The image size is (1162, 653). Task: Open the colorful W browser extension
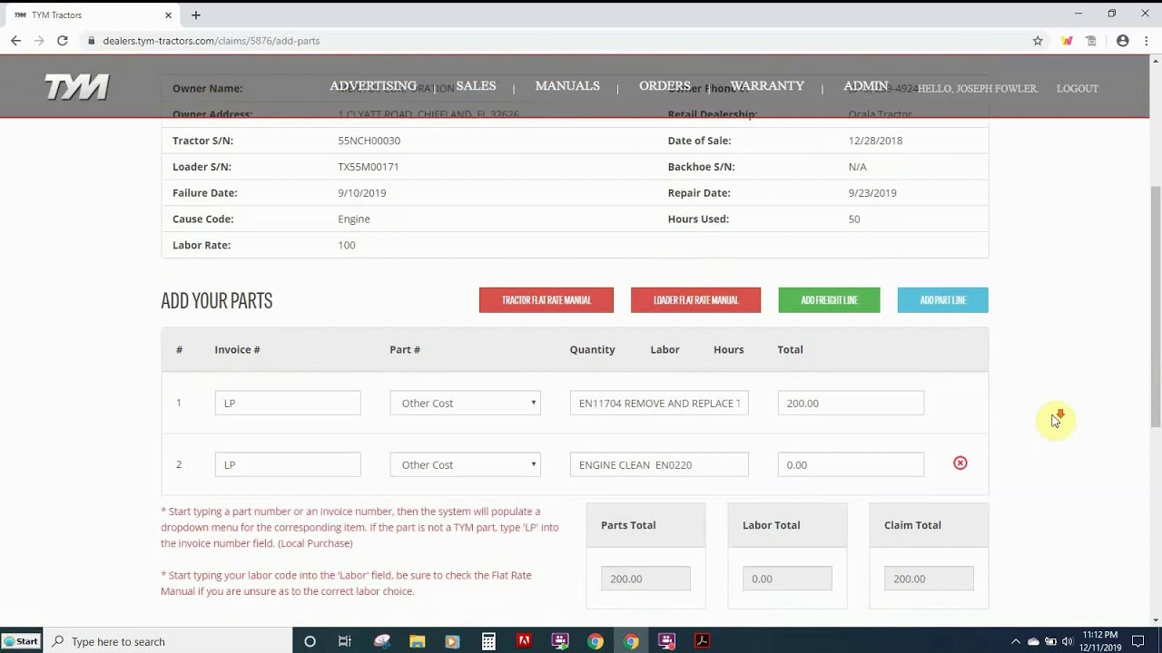click(1067, 41)
